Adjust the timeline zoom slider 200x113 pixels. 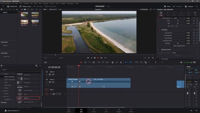155,62
